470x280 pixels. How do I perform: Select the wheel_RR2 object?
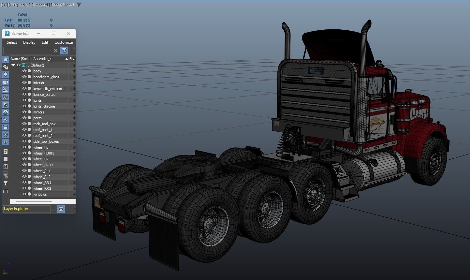42,188
